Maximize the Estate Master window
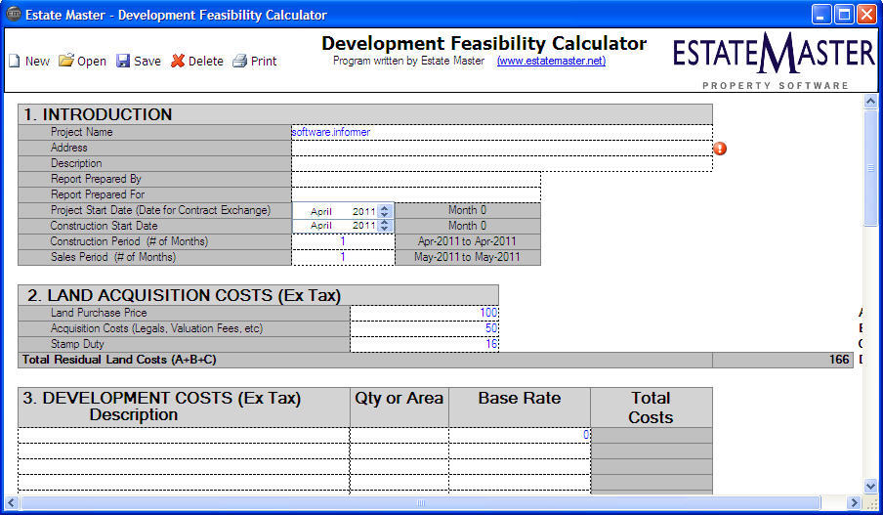 [844, 14]
